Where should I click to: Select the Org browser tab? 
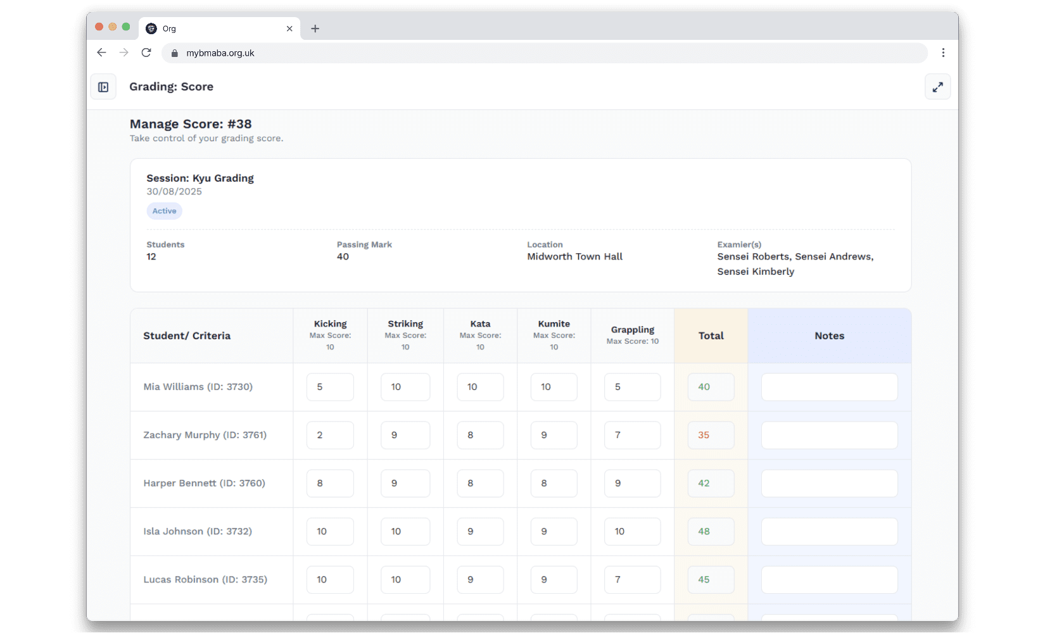[219, 28]
